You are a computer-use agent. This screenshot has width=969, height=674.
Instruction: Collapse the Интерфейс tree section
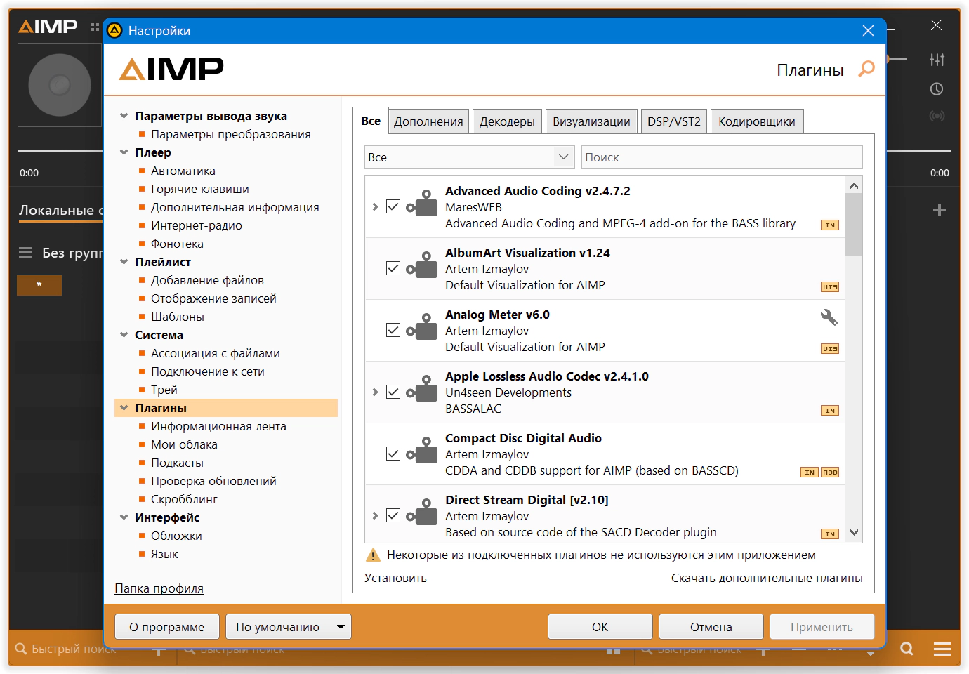point(124,517)
